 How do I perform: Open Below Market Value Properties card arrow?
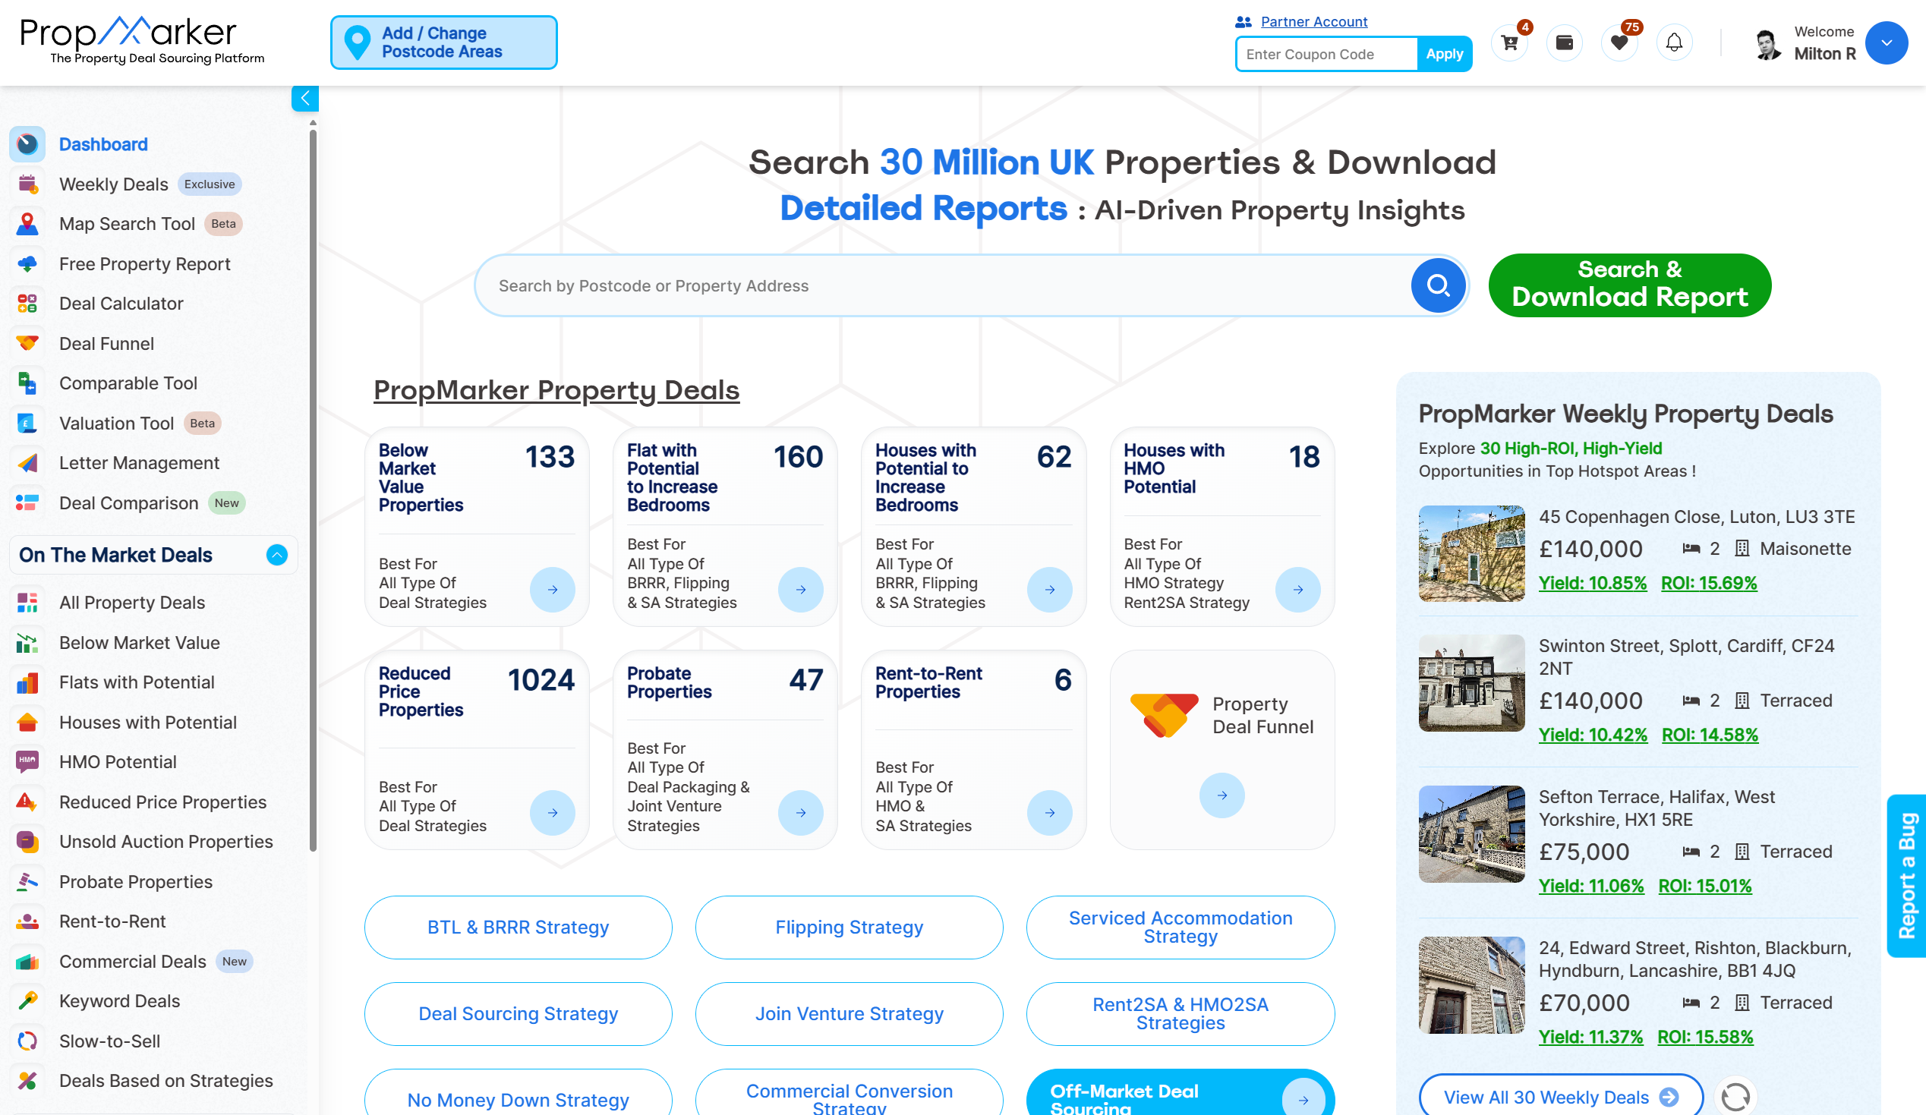(553, 589)
